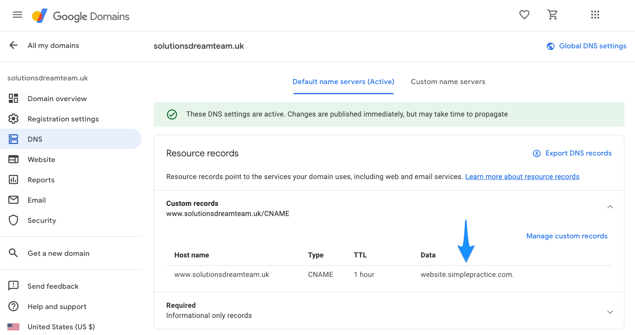
Task: Click the back arrow to all domains
Action: [x=13, y=45]
